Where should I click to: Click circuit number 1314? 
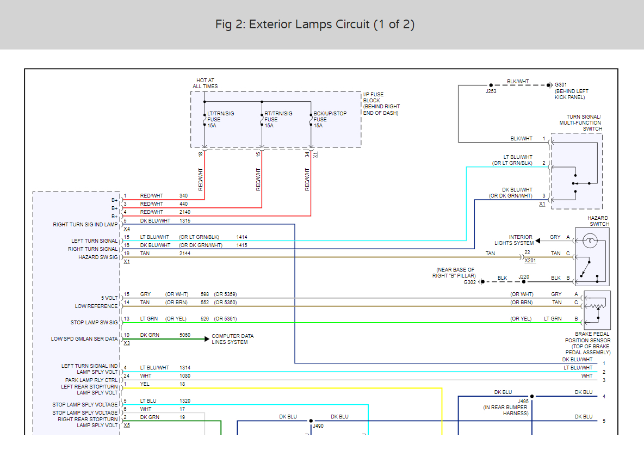[x=185, y=368]
